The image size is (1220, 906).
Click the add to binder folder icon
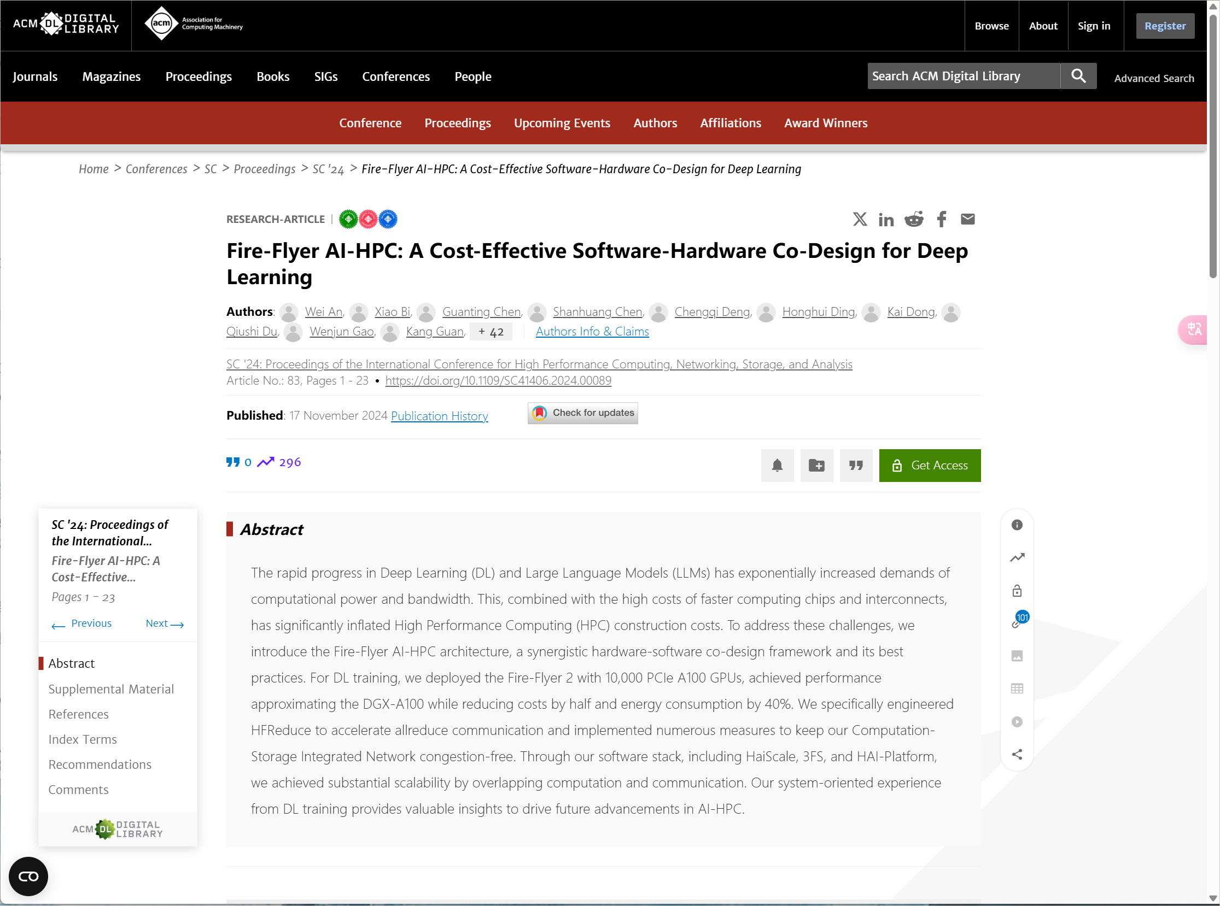click(x=816, y=466)
